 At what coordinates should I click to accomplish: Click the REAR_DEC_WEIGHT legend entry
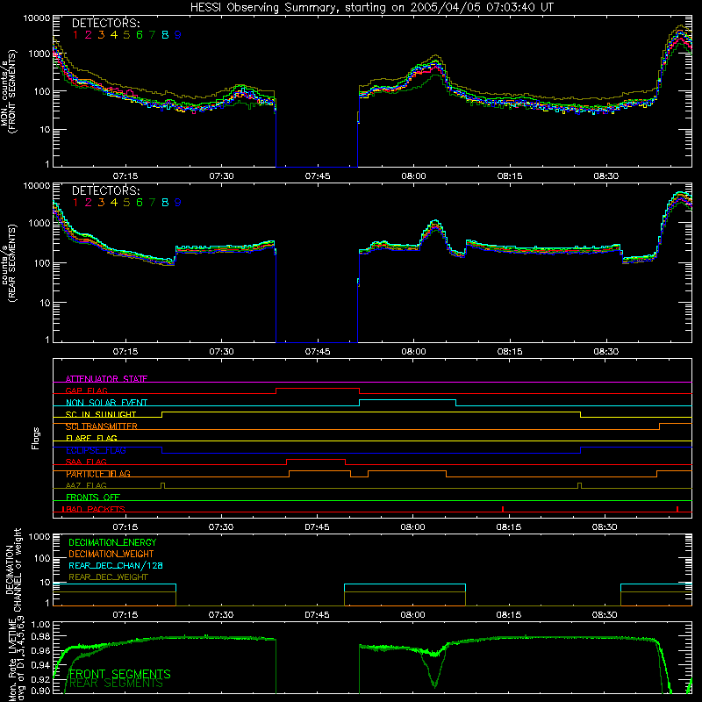tap(108, 577)
